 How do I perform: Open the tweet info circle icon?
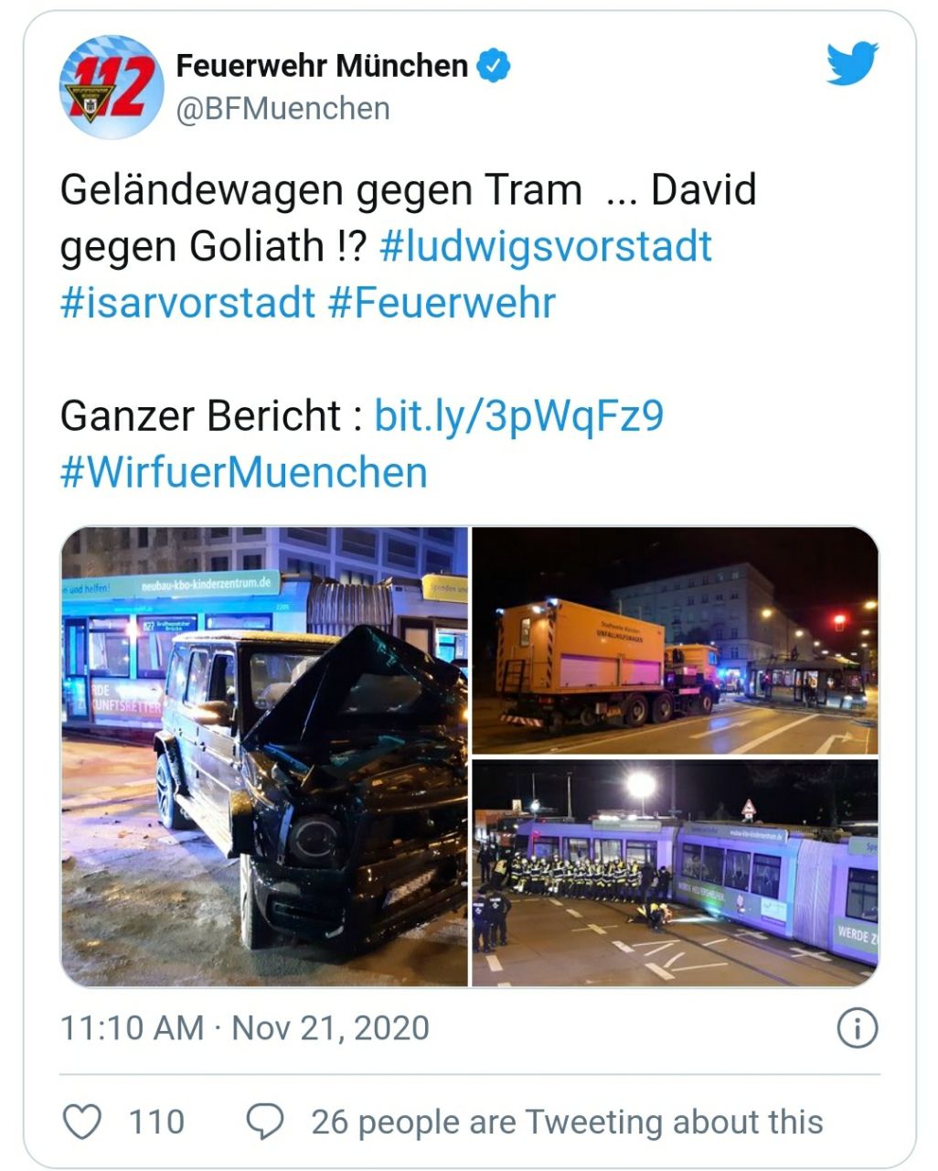858,1028
